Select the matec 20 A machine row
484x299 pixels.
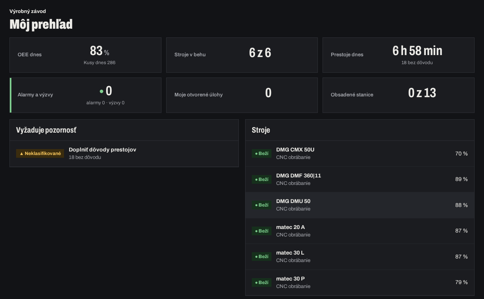(360, 231)
